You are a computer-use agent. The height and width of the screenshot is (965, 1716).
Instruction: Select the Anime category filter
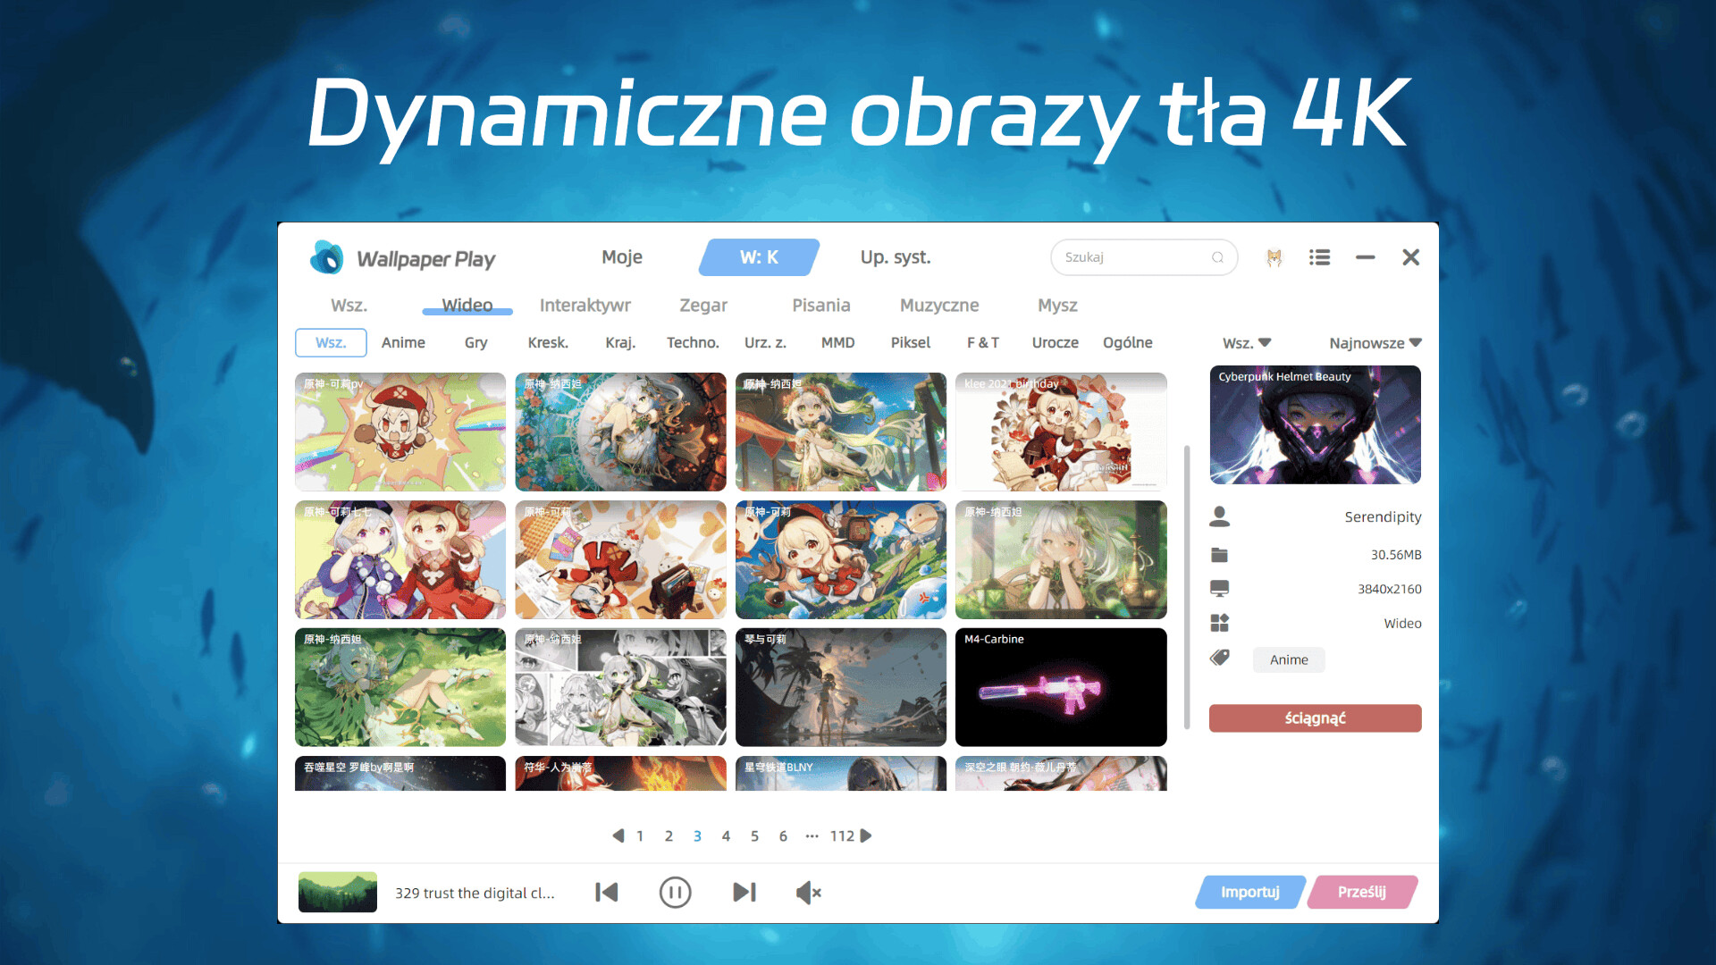(x=403, y=342)
